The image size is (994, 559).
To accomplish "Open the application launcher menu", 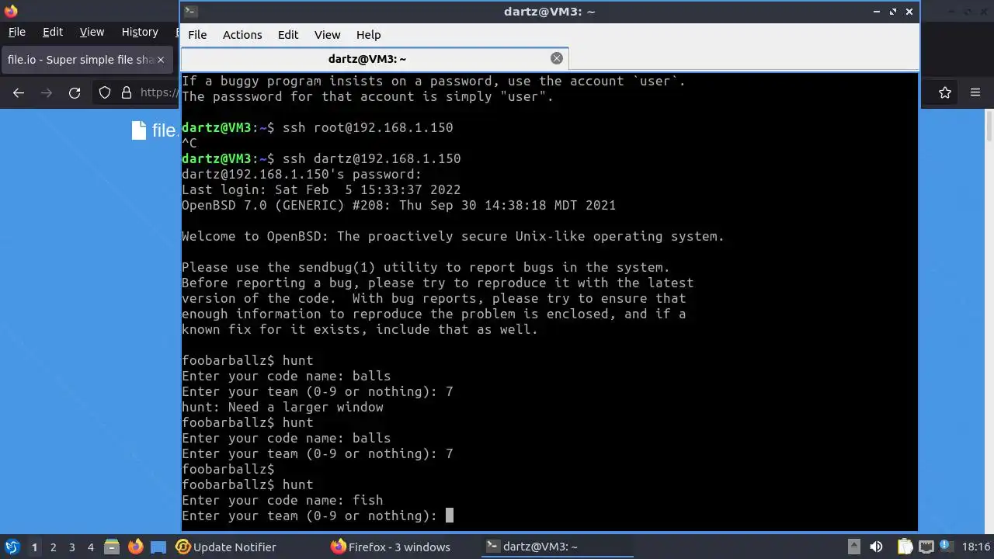I will click(x=12, y=547).
